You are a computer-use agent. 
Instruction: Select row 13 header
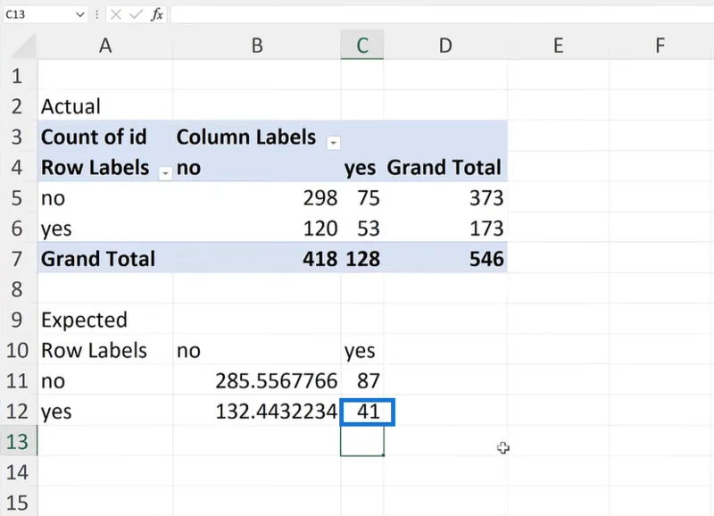(x=17, y=441)
